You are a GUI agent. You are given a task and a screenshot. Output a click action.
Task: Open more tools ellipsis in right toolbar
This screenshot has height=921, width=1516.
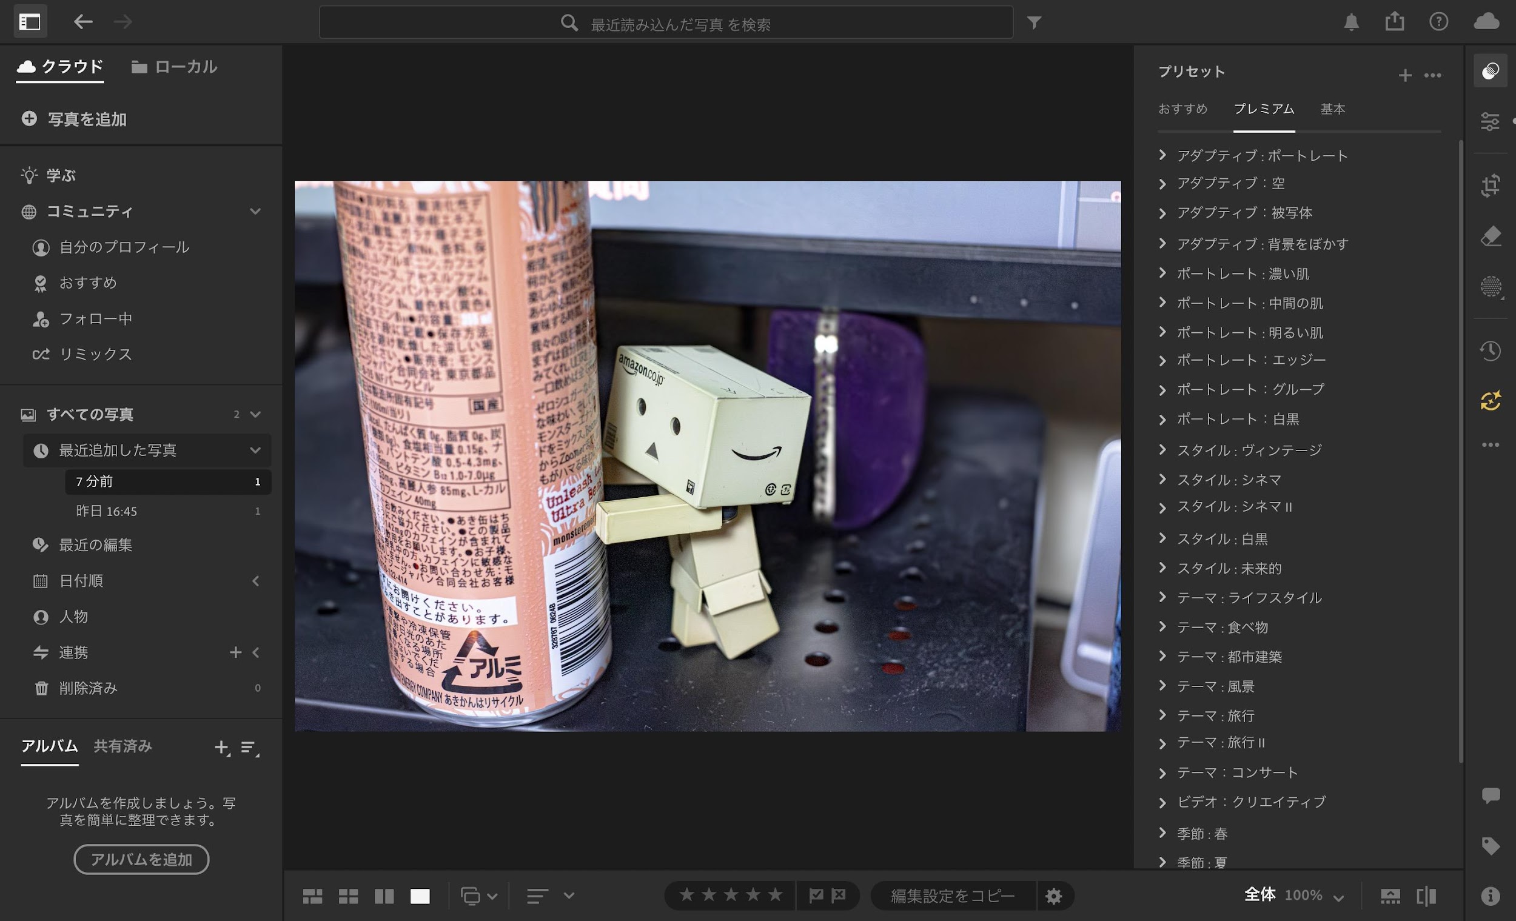(1490, 444)
